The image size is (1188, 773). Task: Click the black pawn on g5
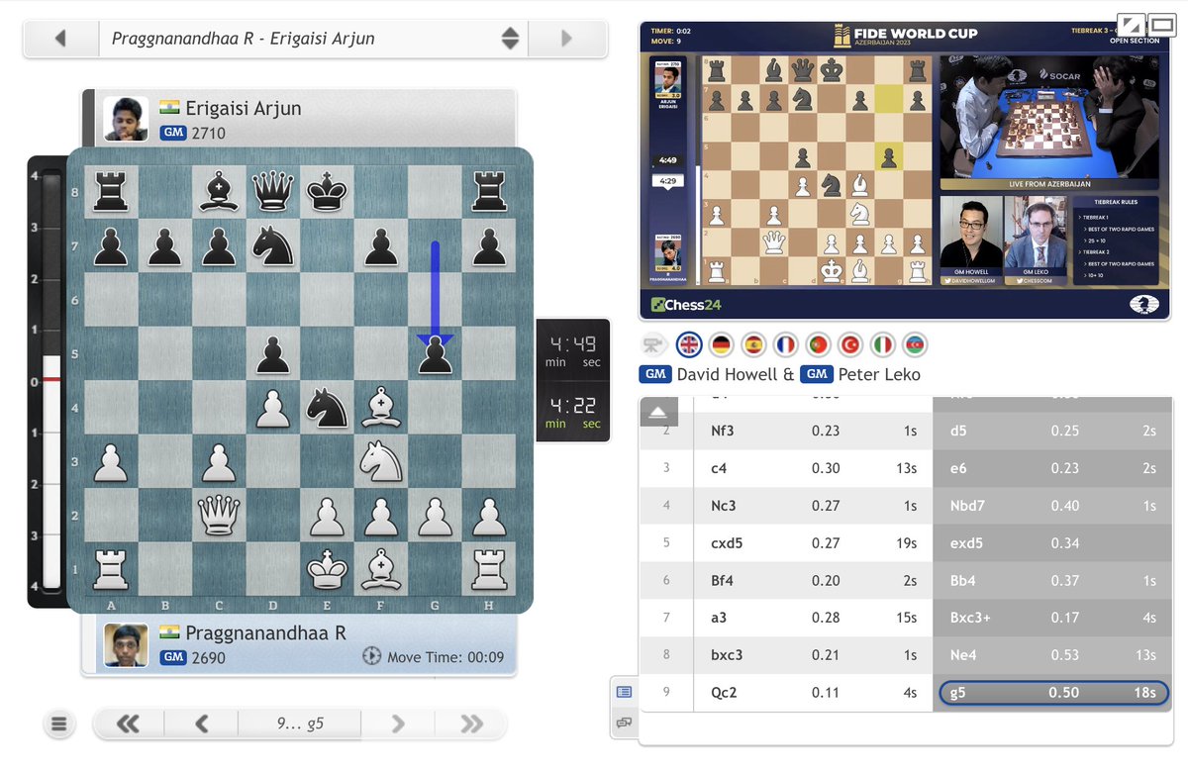tap(435, 354)
